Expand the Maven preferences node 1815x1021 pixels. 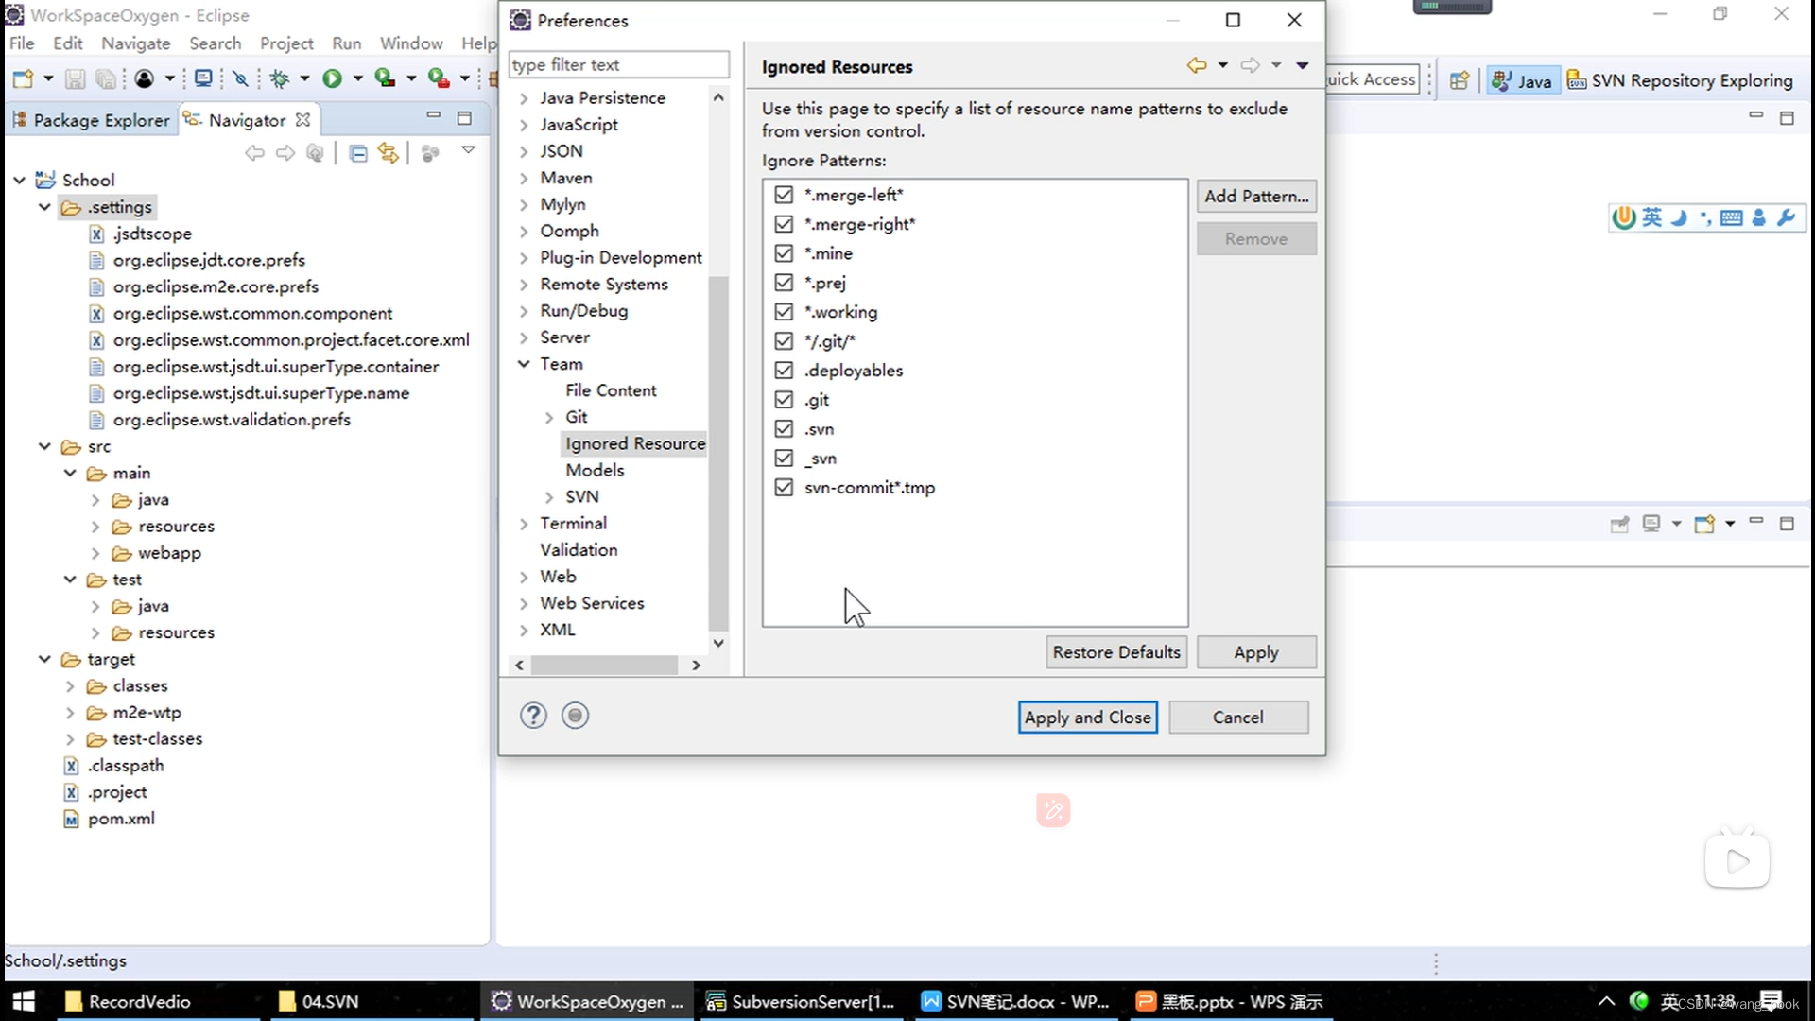click(524, 178)
